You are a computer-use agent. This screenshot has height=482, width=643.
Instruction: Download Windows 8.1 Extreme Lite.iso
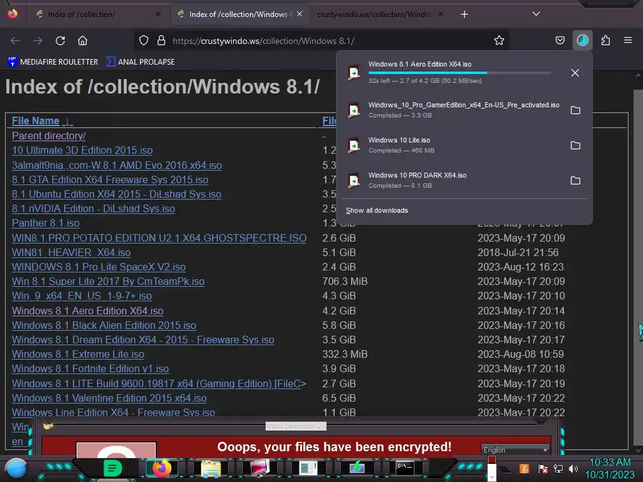coord(78,354)
